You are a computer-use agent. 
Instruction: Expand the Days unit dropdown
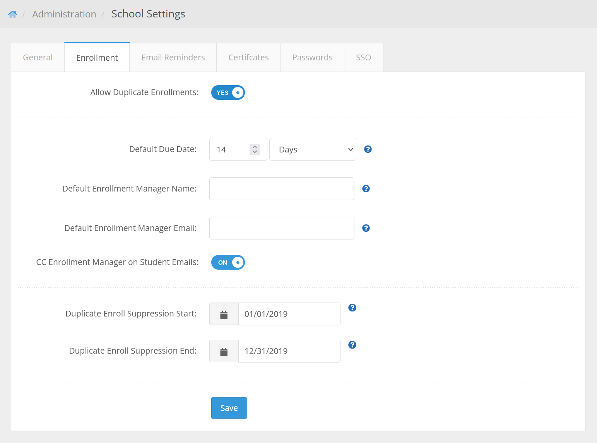[x=313, y=149]
